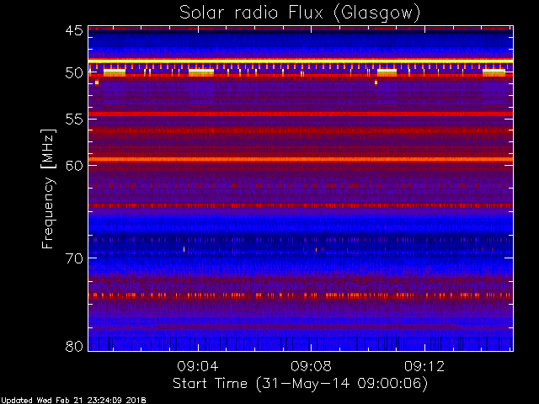Select the 60 MHz axis label
The width and height of the screenshot is (539, 404).
74,165
